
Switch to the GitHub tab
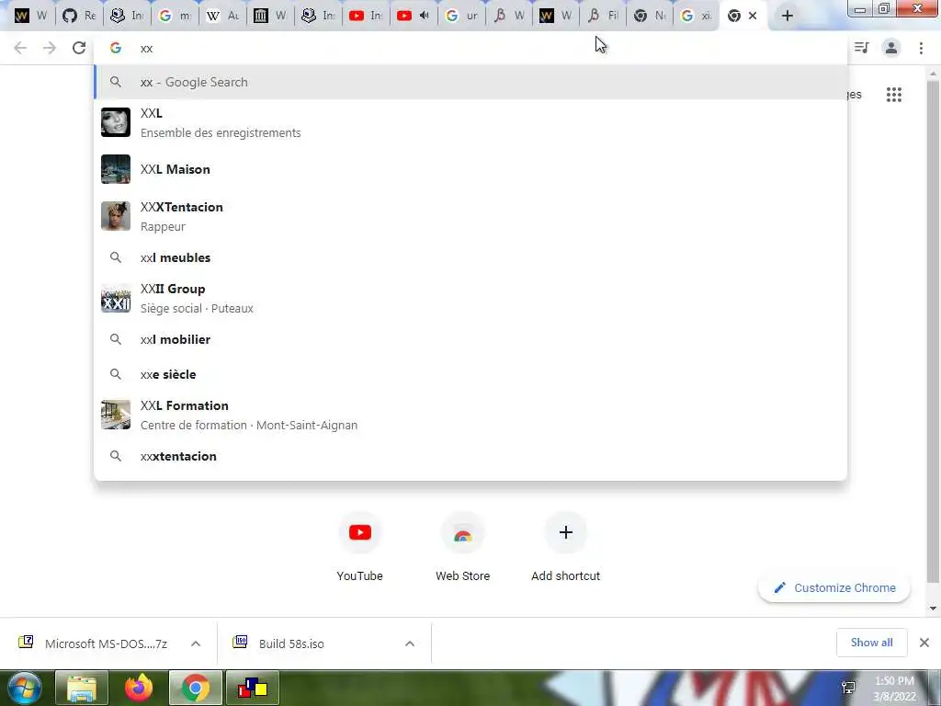79,16
